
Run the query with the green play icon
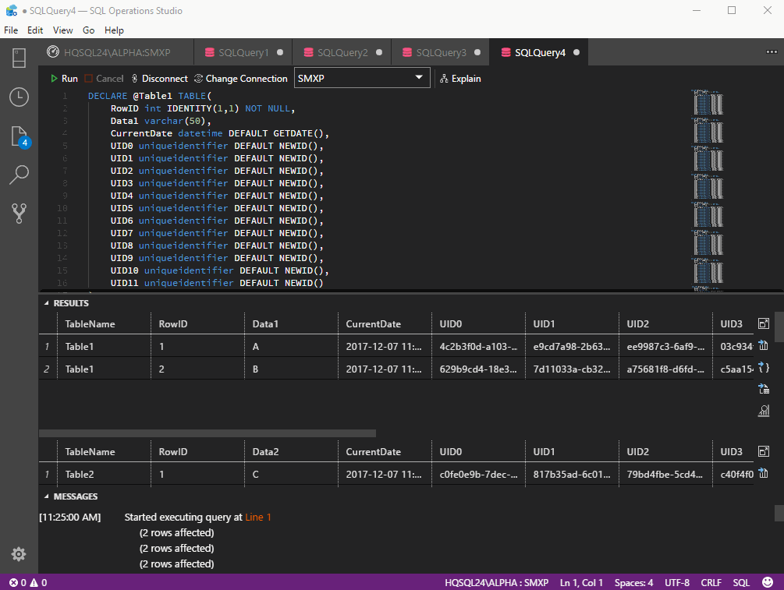[x=63, y=79]
